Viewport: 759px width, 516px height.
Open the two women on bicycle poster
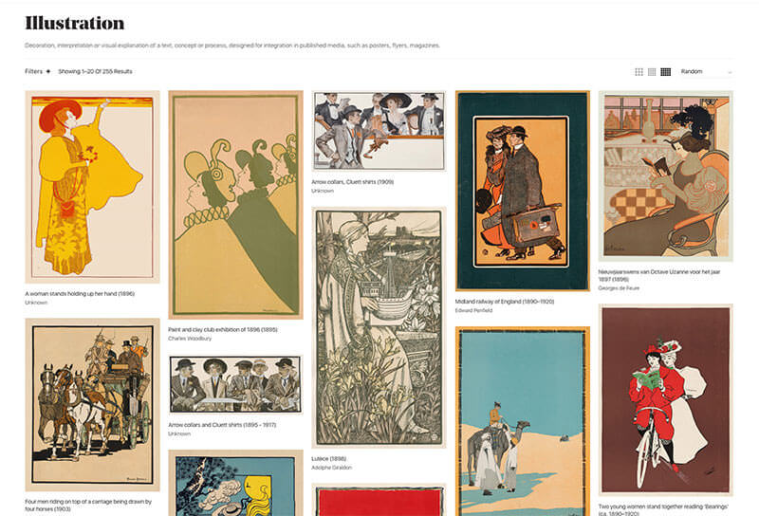666,400
